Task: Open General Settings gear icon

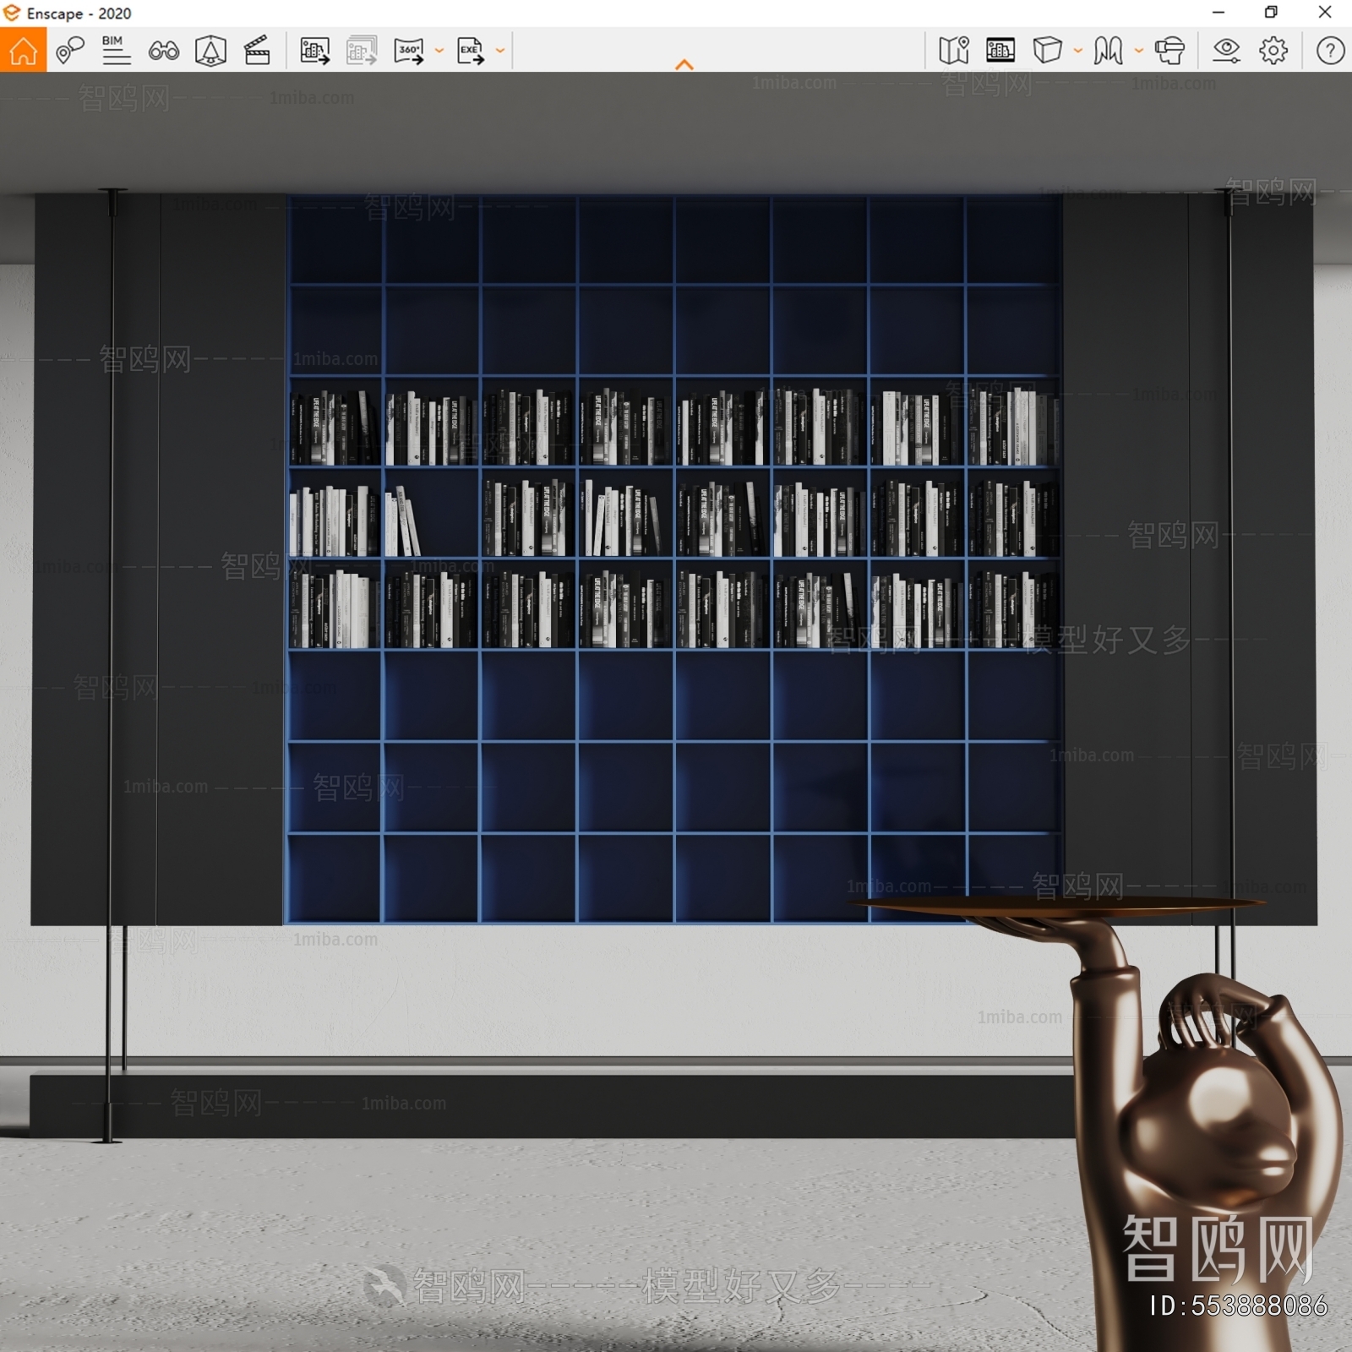Action: (1273, 51)
